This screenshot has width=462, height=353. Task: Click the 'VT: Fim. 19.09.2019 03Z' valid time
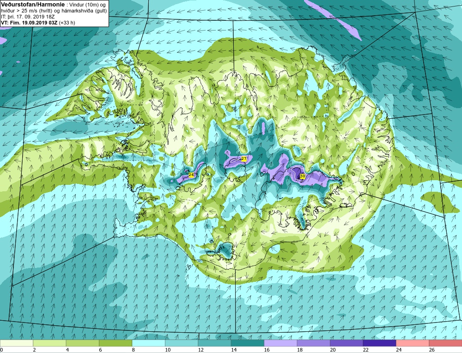[29, 23]
